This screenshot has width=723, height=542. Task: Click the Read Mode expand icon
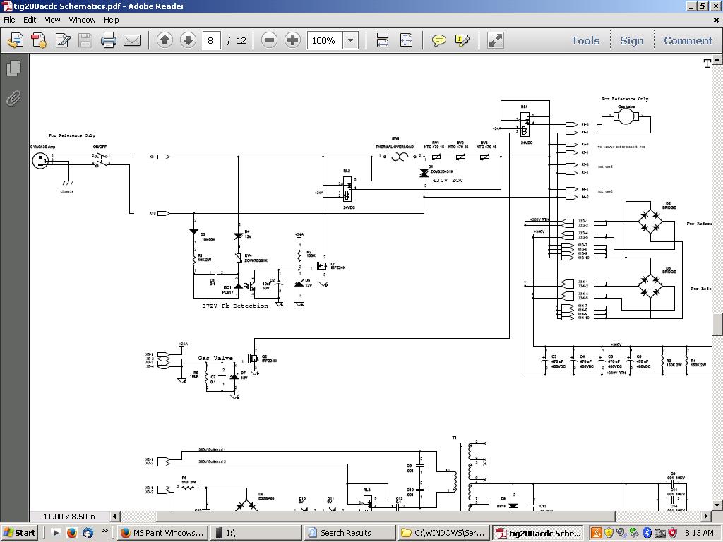point(496,40)
